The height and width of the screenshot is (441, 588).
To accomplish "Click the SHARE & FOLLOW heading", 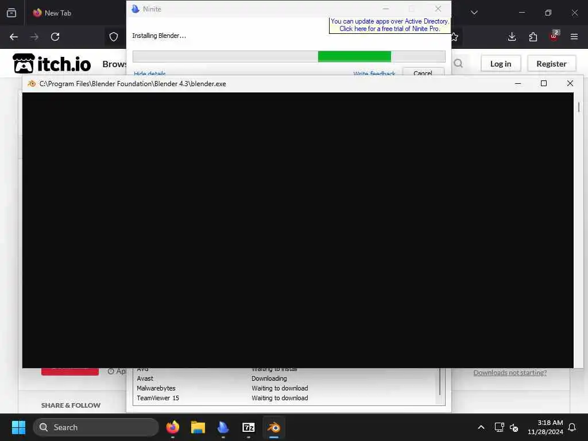I will click(x=71, y=405).
